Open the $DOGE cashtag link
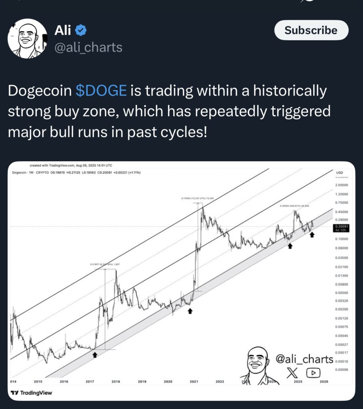Screen dimensions: 363x409 click(101, 91)
